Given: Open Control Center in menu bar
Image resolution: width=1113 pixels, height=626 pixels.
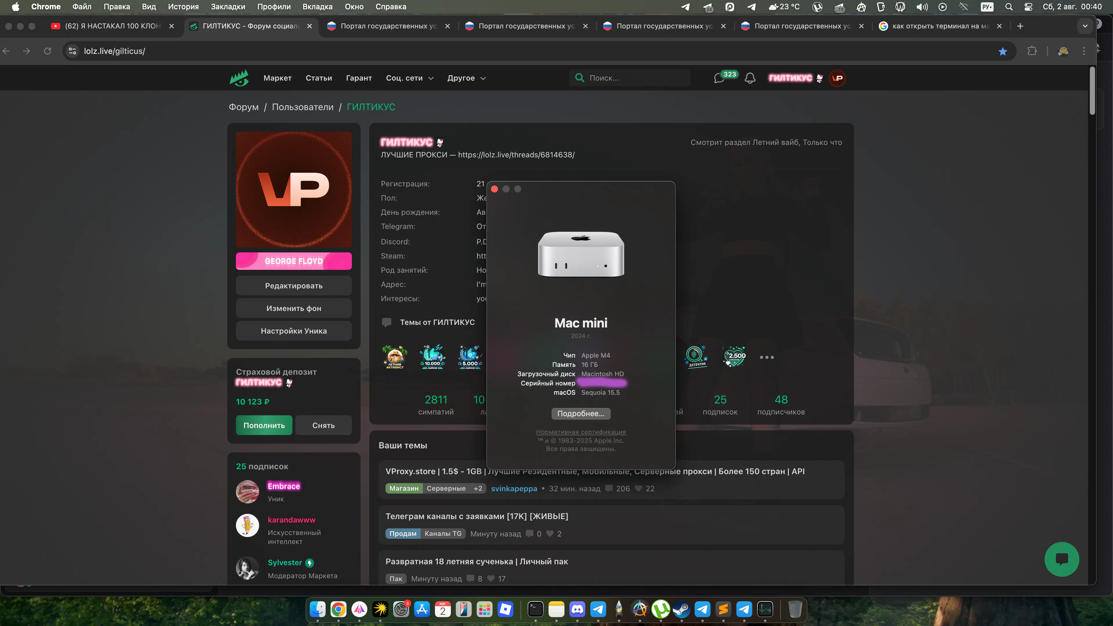Looking at the screenshot, I should (1028, 7).
